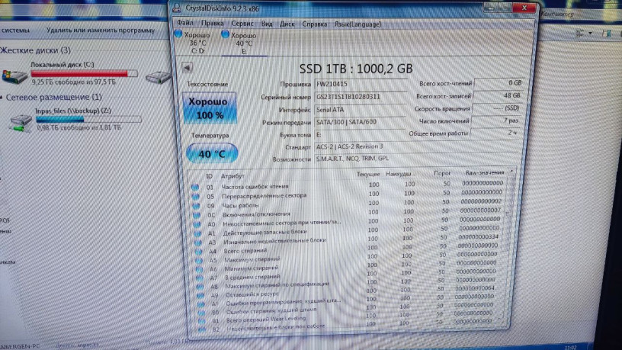The width and height of the screenshot is (622, 350).
Task: Click the SATA/300 | SATA/600 transfer mode field
Action: click(361, 122)
